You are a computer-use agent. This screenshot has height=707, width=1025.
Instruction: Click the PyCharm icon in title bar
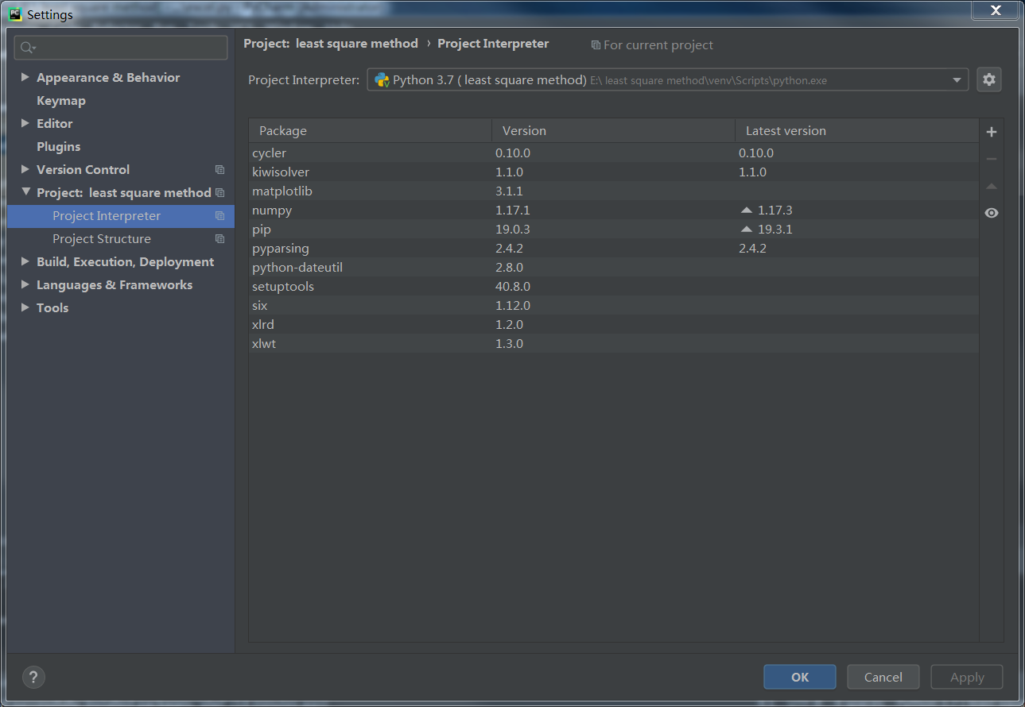pyautogui.click(x=15, y=14)
